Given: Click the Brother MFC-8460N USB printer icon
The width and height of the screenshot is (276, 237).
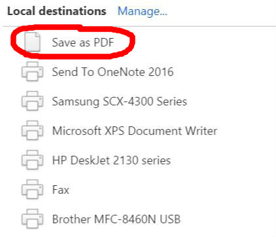Looking at the screenshot, I should (32, 219).
